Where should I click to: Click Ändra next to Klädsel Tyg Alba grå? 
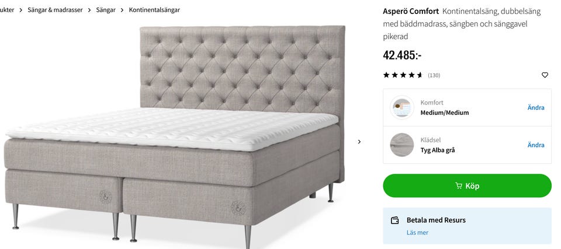point(536,145)
